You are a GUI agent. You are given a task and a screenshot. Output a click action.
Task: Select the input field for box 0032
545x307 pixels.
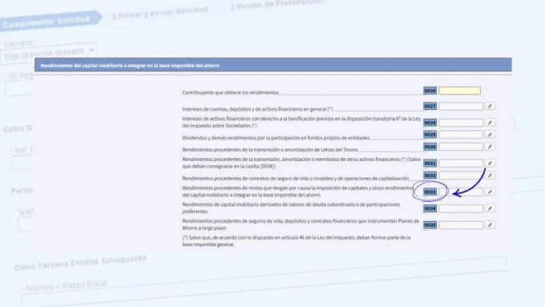pyautogui.click(x=461, y=176)
